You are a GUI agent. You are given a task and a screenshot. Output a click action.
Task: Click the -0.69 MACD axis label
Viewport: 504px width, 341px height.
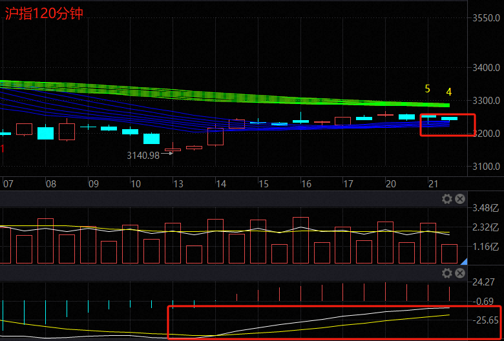pyautogui.click(x=483, y=302)
